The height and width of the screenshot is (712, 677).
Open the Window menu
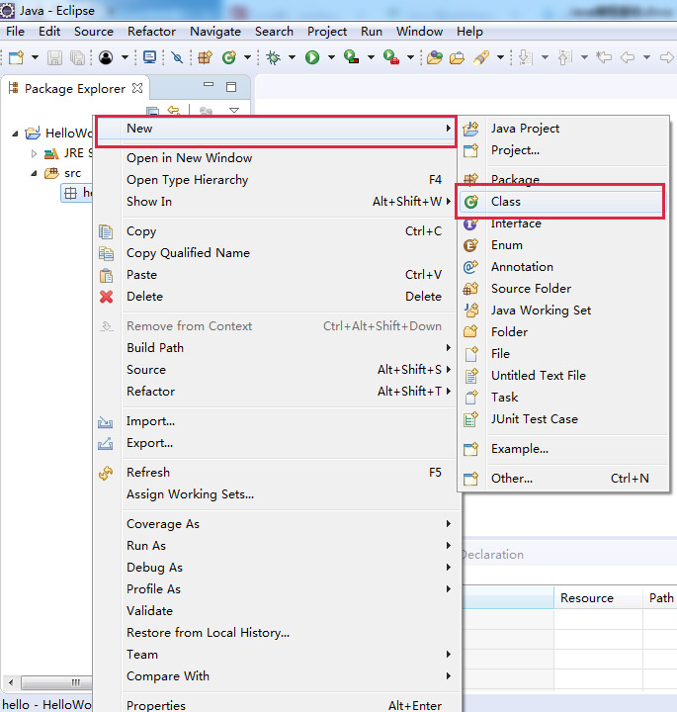click(x=419, y=32)
